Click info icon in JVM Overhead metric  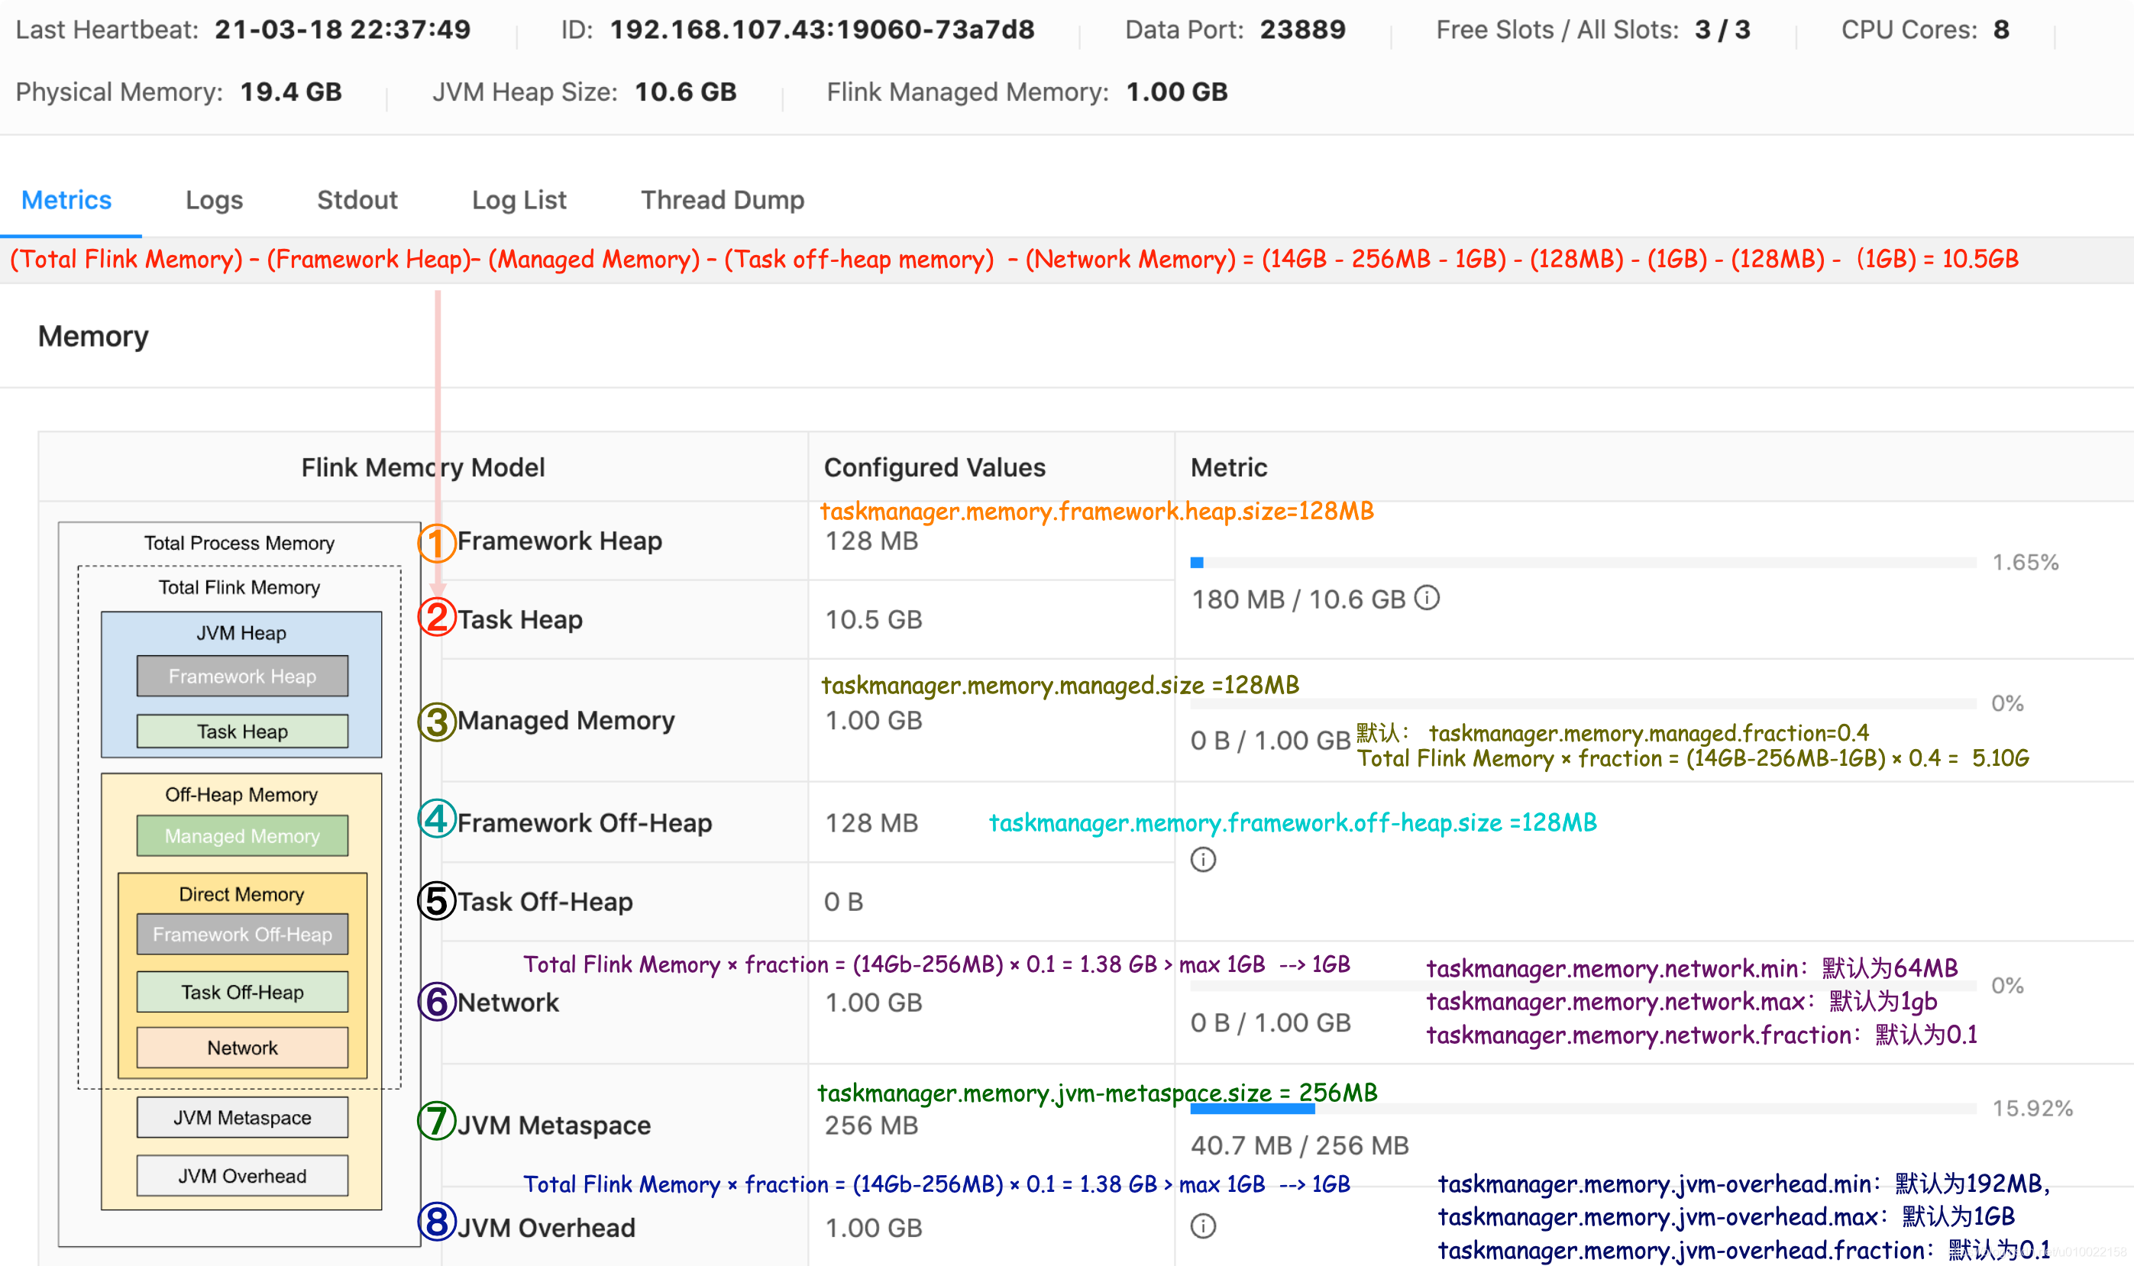click(1203, 1226)
